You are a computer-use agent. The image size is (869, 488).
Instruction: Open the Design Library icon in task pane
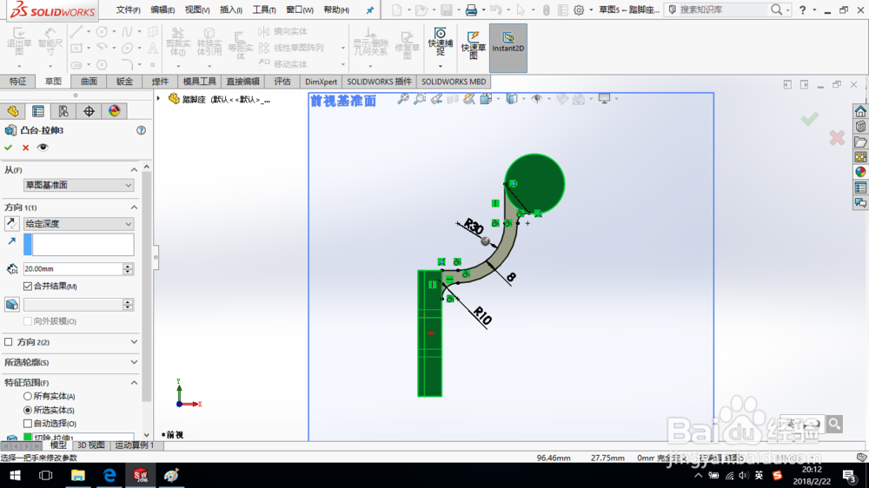[x=860, y=126]
